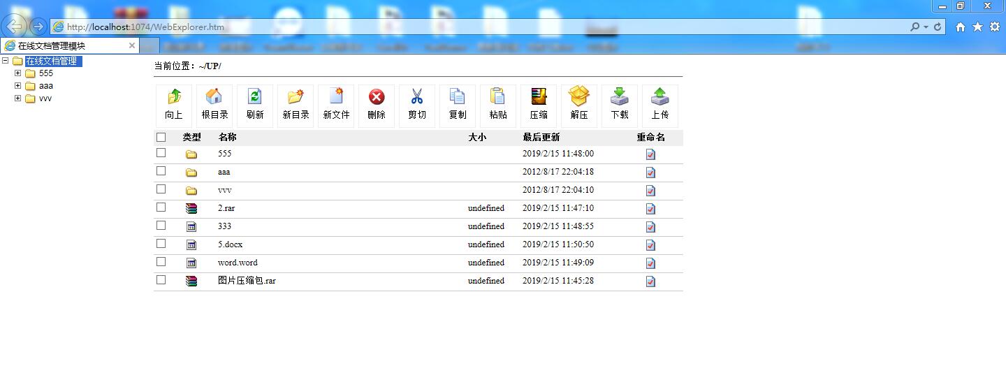Open folder 555 in the file list
The width and height of the screenshot is (1006, 366).
[x=224, y=154]
